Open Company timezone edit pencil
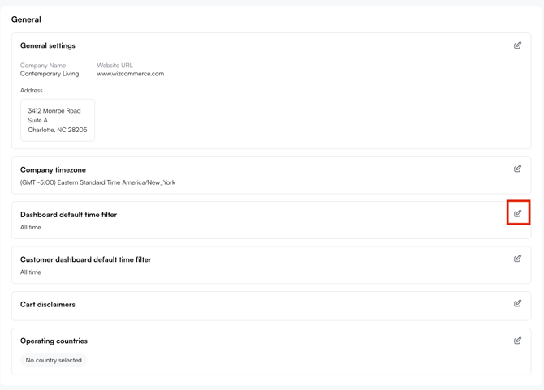Image resolution: width=544 pixels, height=390 pixels. pos(517,169)
